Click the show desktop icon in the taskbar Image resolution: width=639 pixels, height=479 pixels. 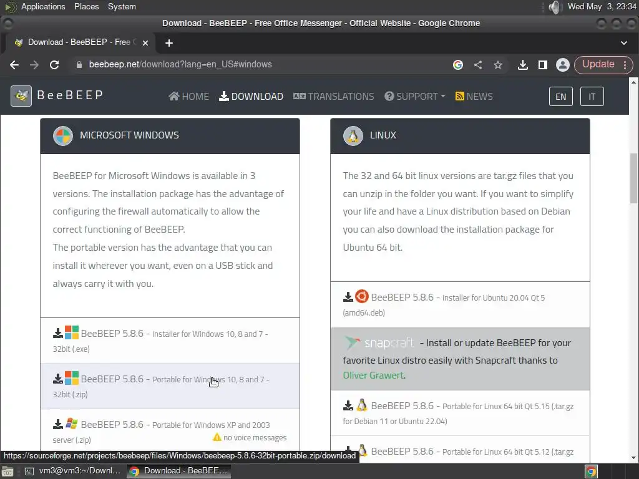tap(7, 472)
